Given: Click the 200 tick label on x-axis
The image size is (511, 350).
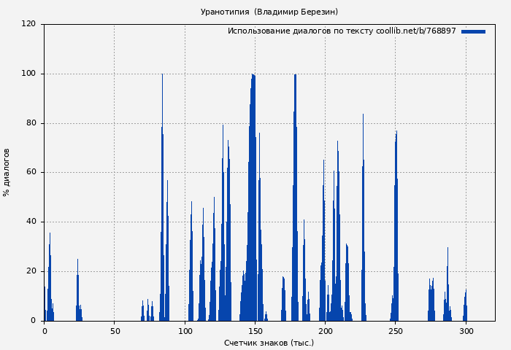Looking at the screenshot, I should point(326,331).
